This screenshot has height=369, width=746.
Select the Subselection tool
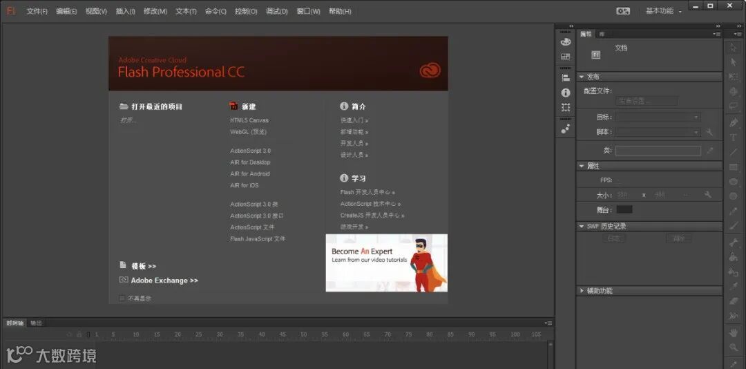tap(733, 62)
